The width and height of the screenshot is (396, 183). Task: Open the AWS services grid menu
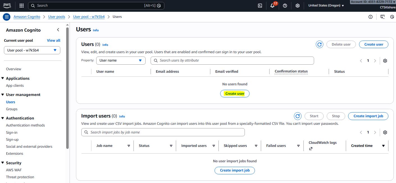(x=22, y=6)
